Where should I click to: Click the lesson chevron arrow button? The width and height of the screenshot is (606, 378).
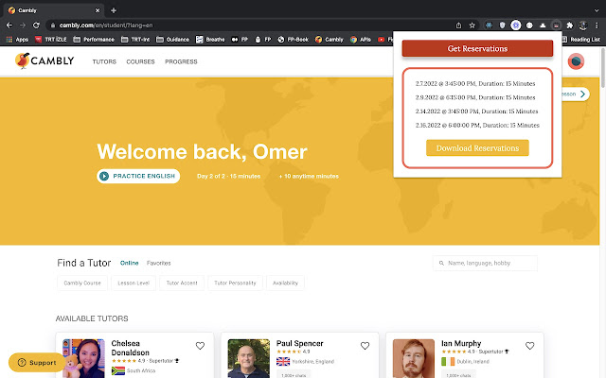(x=582, y=94)
